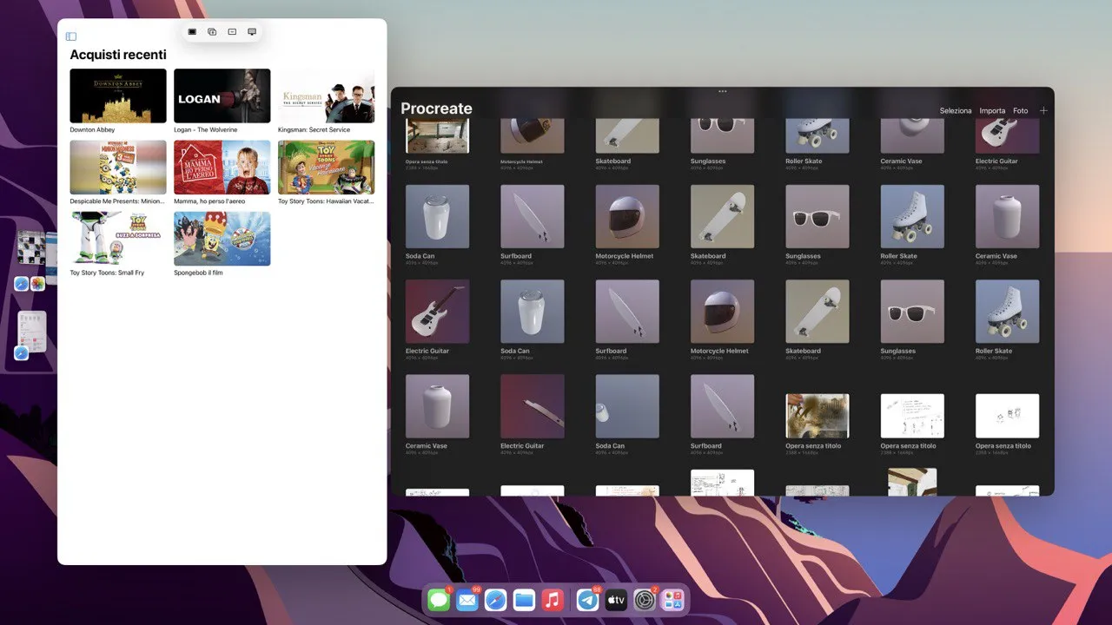The width and height of the screenshot is (1112, 625).
Task: Click the move to display icon in window controls
Action: point(251,31)
